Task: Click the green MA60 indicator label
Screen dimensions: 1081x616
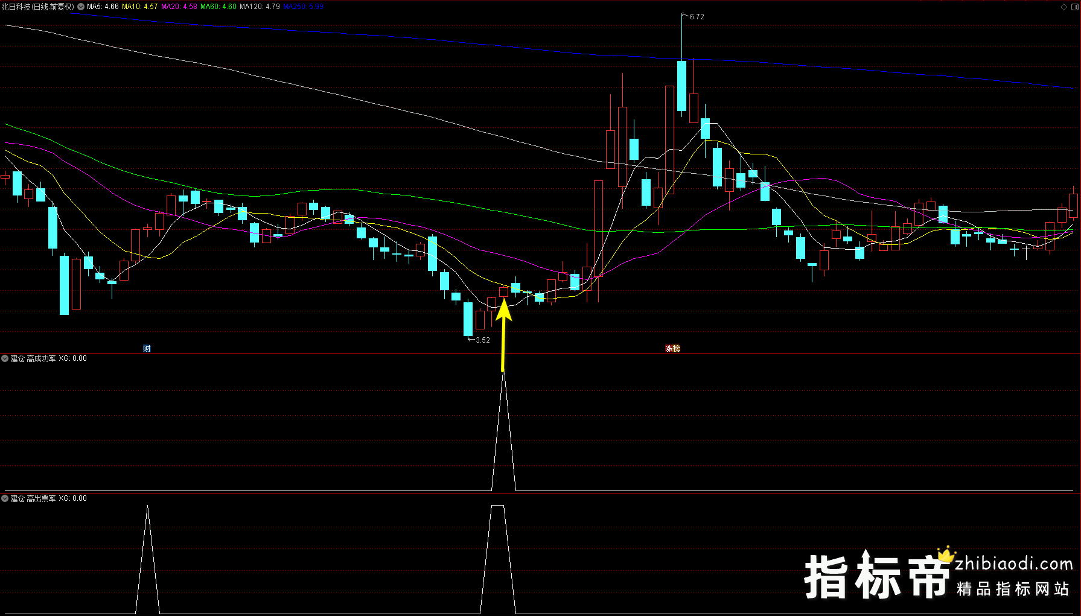Action: tap(218, 7)
